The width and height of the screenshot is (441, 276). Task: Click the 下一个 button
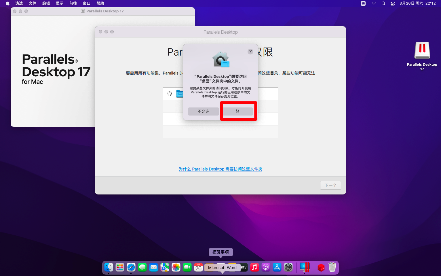[330, 185]
